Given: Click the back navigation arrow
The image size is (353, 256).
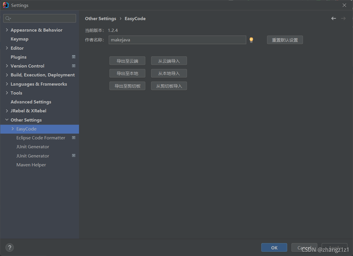Looking at the screenshot, I should [x=333, y=18].
